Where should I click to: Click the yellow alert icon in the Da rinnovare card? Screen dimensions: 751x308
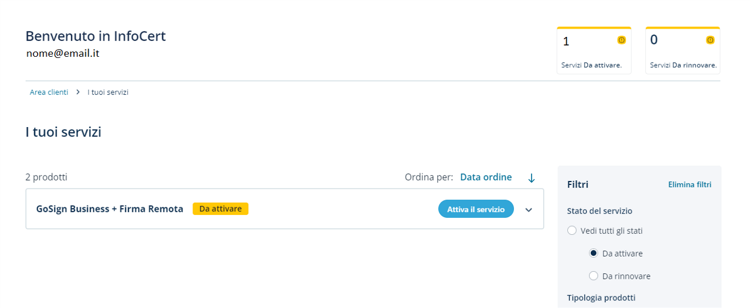(x=710, y=40)
